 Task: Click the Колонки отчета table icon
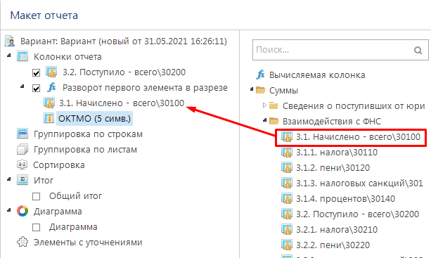pos(22,56)
